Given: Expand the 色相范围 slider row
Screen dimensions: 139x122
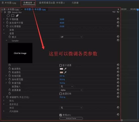Looking at the screenshot, I should [6, 76].
